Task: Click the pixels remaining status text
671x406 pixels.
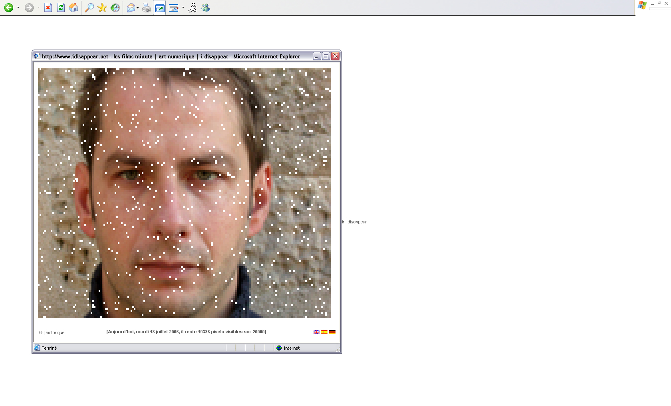Action: pyautogui.click(x=186, y=332)
